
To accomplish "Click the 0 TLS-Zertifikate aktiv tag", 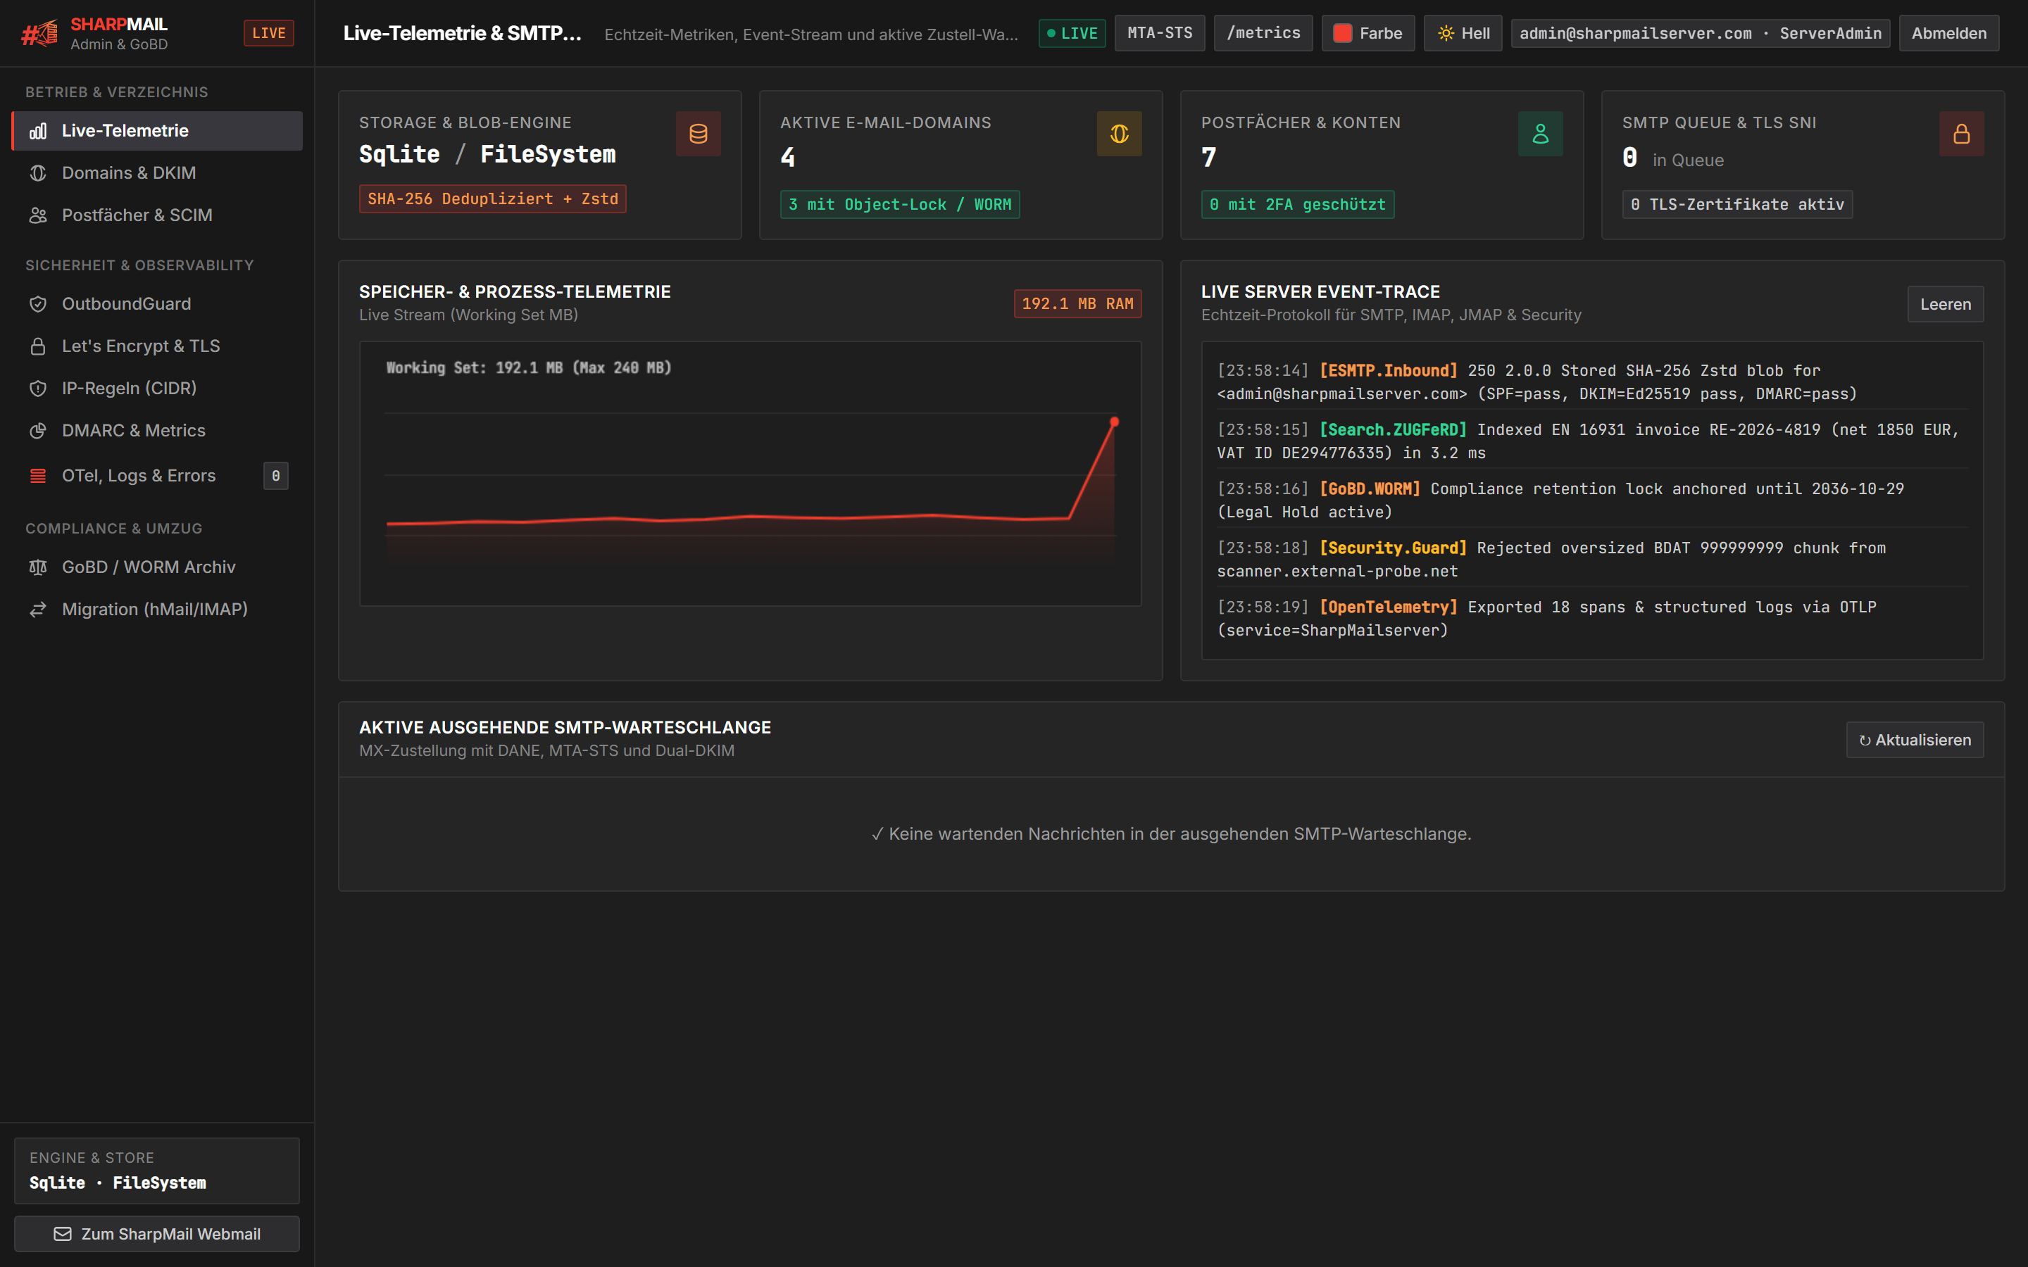I will (x=1736, y=204).
